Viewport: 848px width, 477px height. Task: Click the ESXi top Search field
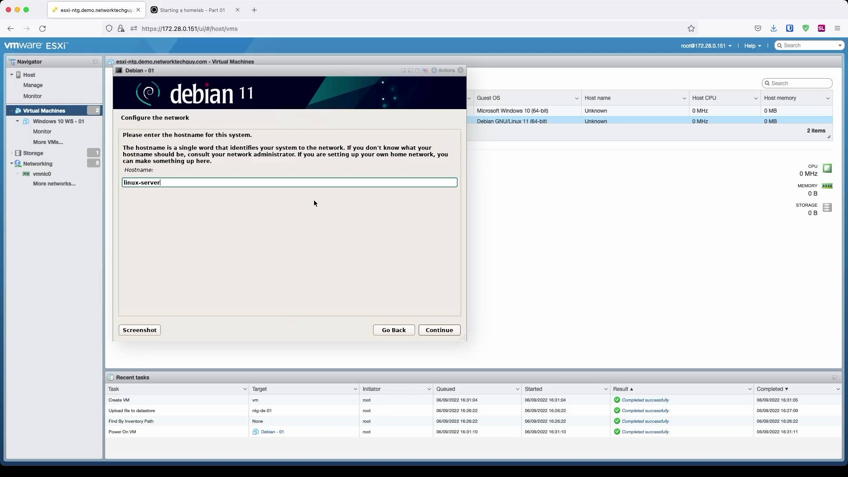809,45
